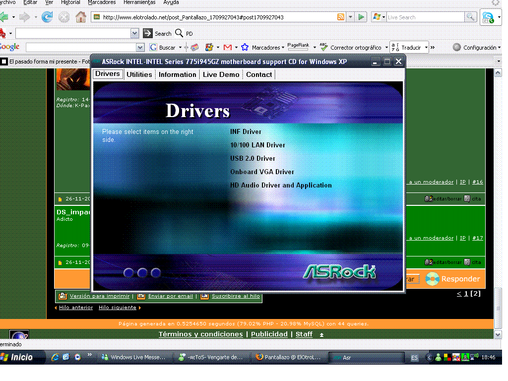The height and width of the screenshot is (381, 508).
Task: Expand the Traducir dropdown arrow
Action: click(426, 48)
